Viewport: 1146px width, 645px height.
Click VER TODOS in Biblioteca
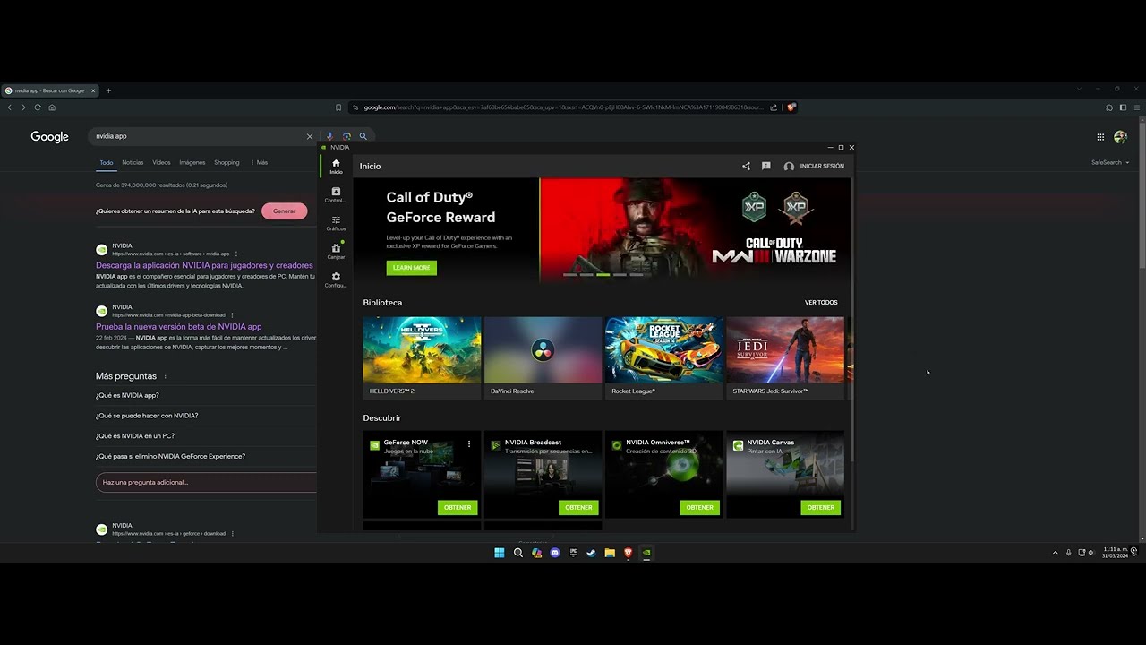[x=821, y=303]
